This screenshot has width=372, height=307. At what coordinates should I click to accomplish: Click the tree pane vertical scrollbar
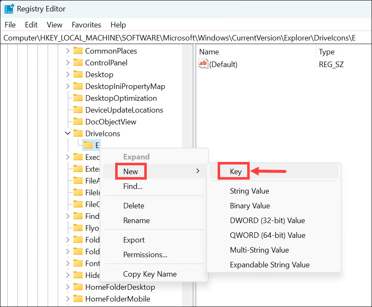click(187, 175)
